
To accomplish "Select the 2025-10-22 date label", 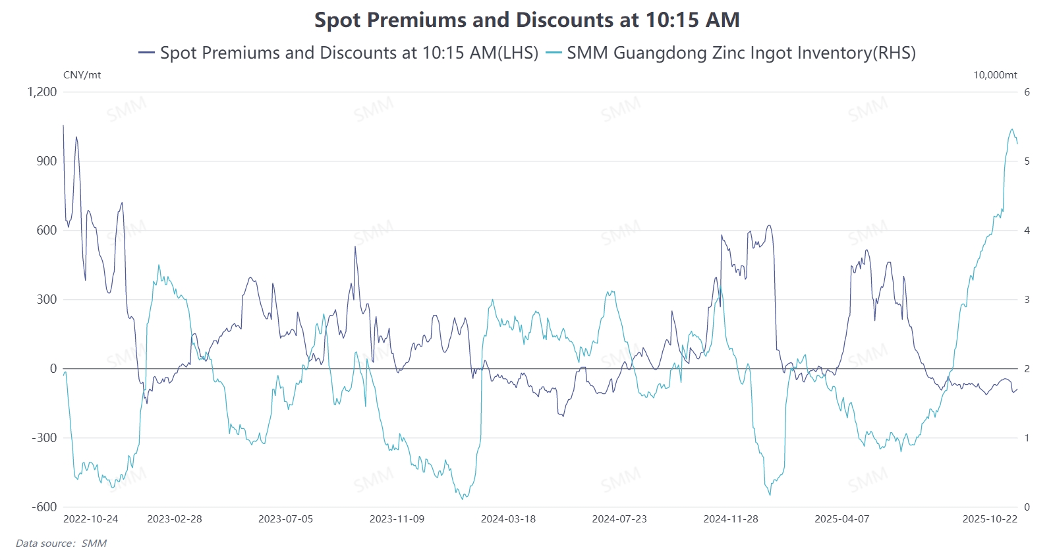I will 990,519.
